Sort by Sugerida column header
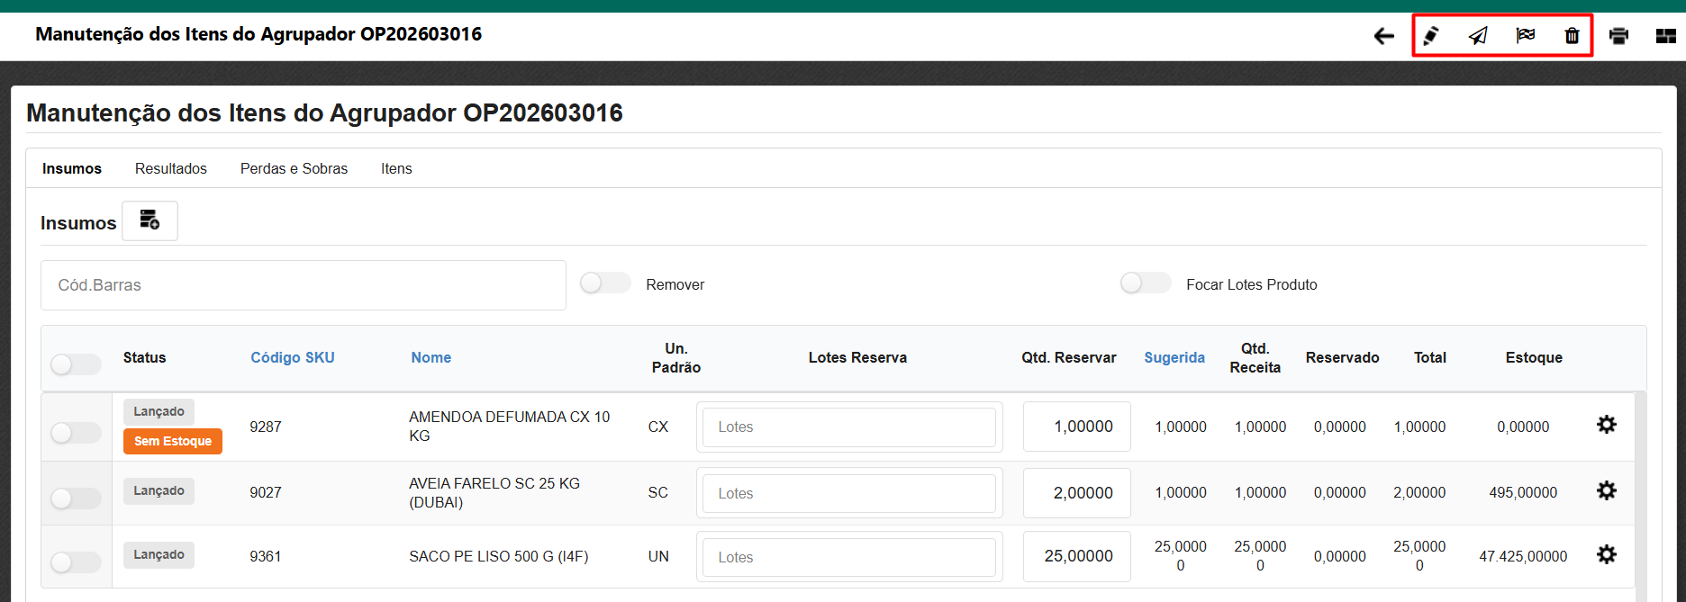Image resolution: width=1686 pixels, height=602 pixels. coord(1174,358)
